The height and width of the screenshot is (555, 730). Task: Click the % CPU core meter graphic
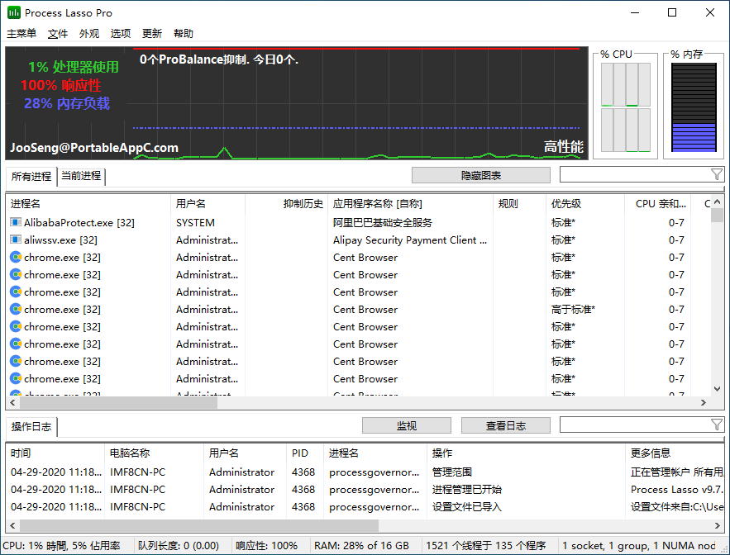[x=626, y=108]
